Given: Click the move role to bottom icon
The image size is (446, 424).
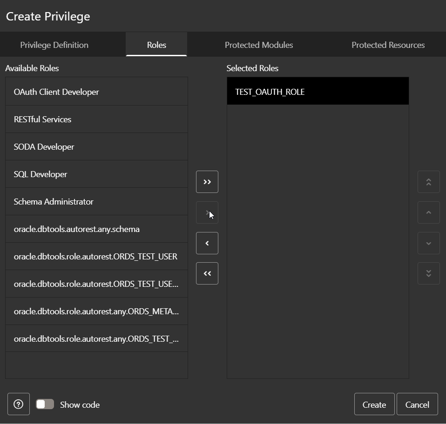Looking at the screenshot, I should (x=428, y=273).
